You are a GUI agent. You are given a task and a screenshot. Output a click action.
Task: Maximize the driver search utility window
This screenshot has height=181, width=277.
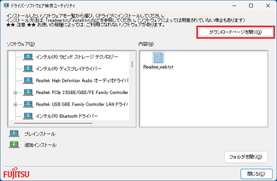point(251,6)
